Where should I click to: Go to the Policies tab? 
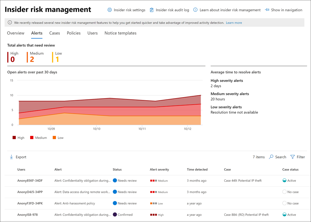pos(74,33)
